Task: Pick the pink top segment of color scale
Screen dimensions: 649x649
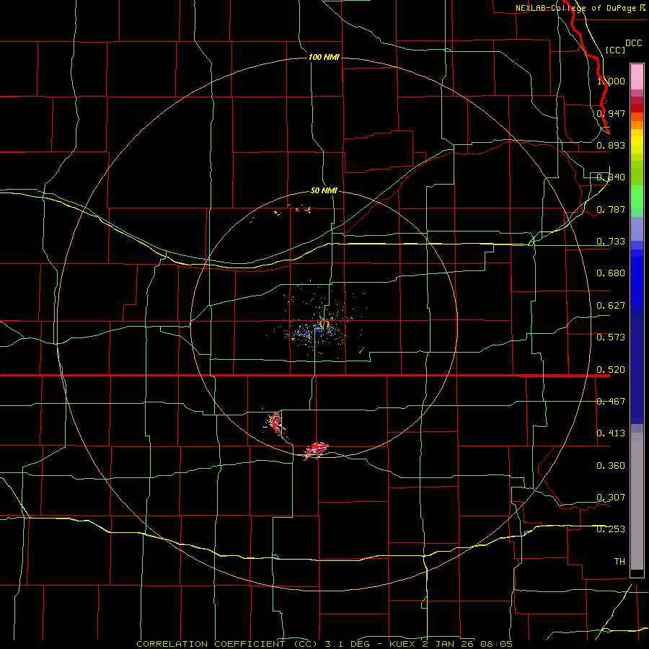Action: 637,77
